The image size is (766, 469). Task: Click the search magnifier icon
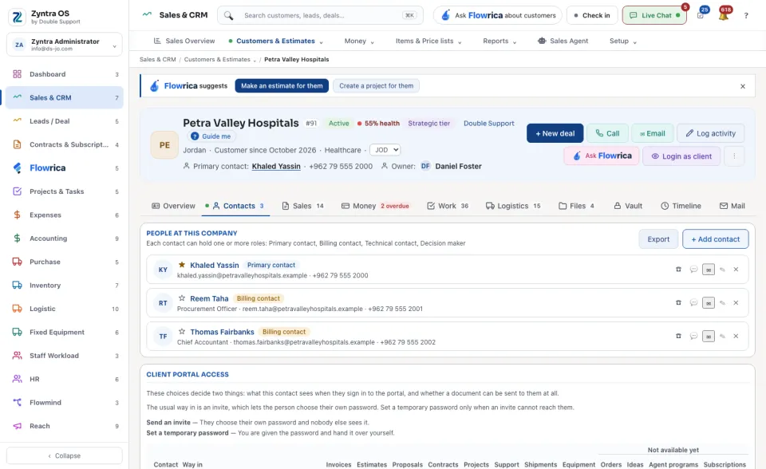pyautogui.click(x=229, y=16)
